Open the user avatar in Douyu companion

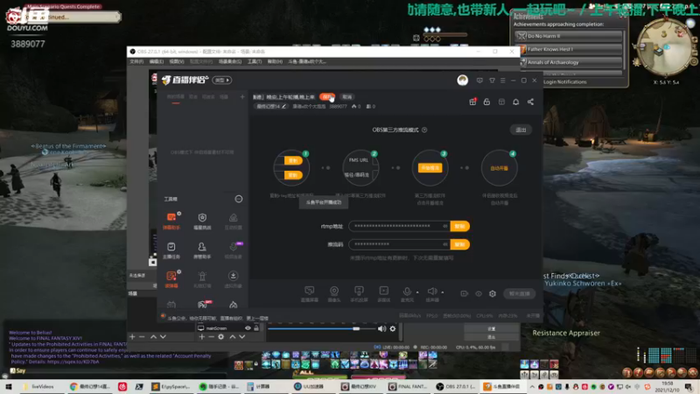point(463,80)
